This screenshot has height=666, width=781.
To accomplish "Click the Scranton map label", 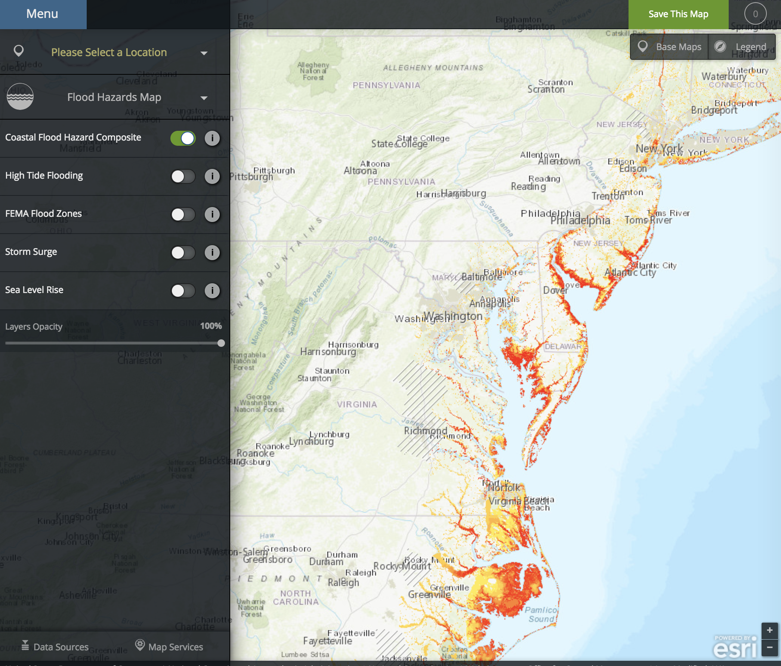I will 546,89.
